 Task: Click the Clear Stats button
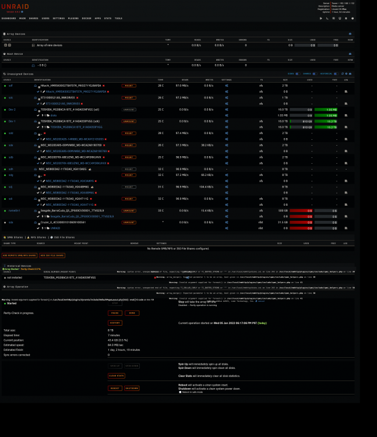116,376
